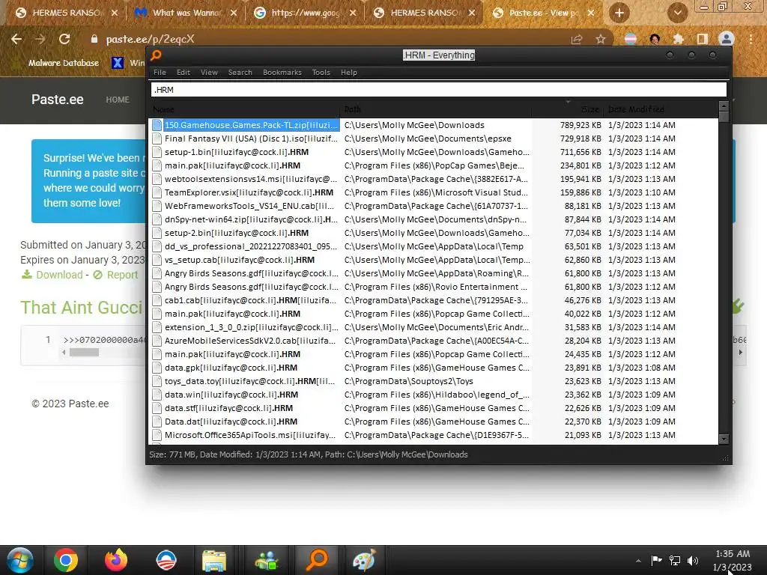This screenshot has width=767, height=575.
Task: Open Chrome tab search dropdown
Action: [677, 13]
